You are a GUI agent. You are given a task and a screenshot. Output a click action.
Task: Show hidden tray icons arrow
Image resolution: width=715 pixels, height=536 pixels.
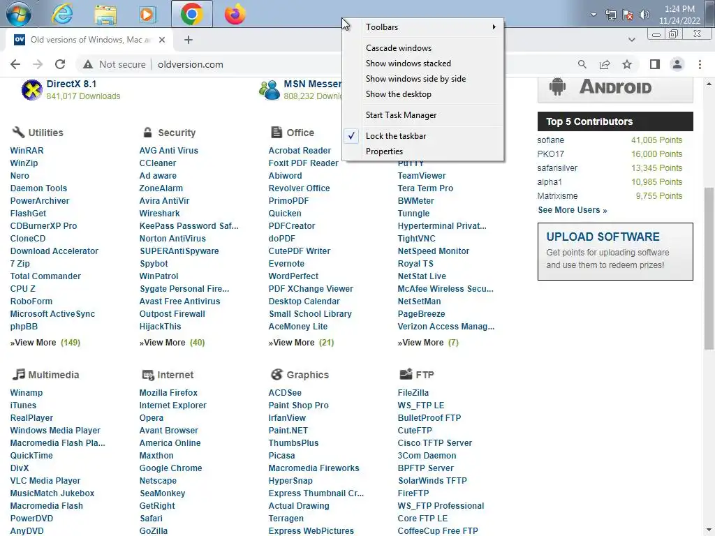coord(594,15)
